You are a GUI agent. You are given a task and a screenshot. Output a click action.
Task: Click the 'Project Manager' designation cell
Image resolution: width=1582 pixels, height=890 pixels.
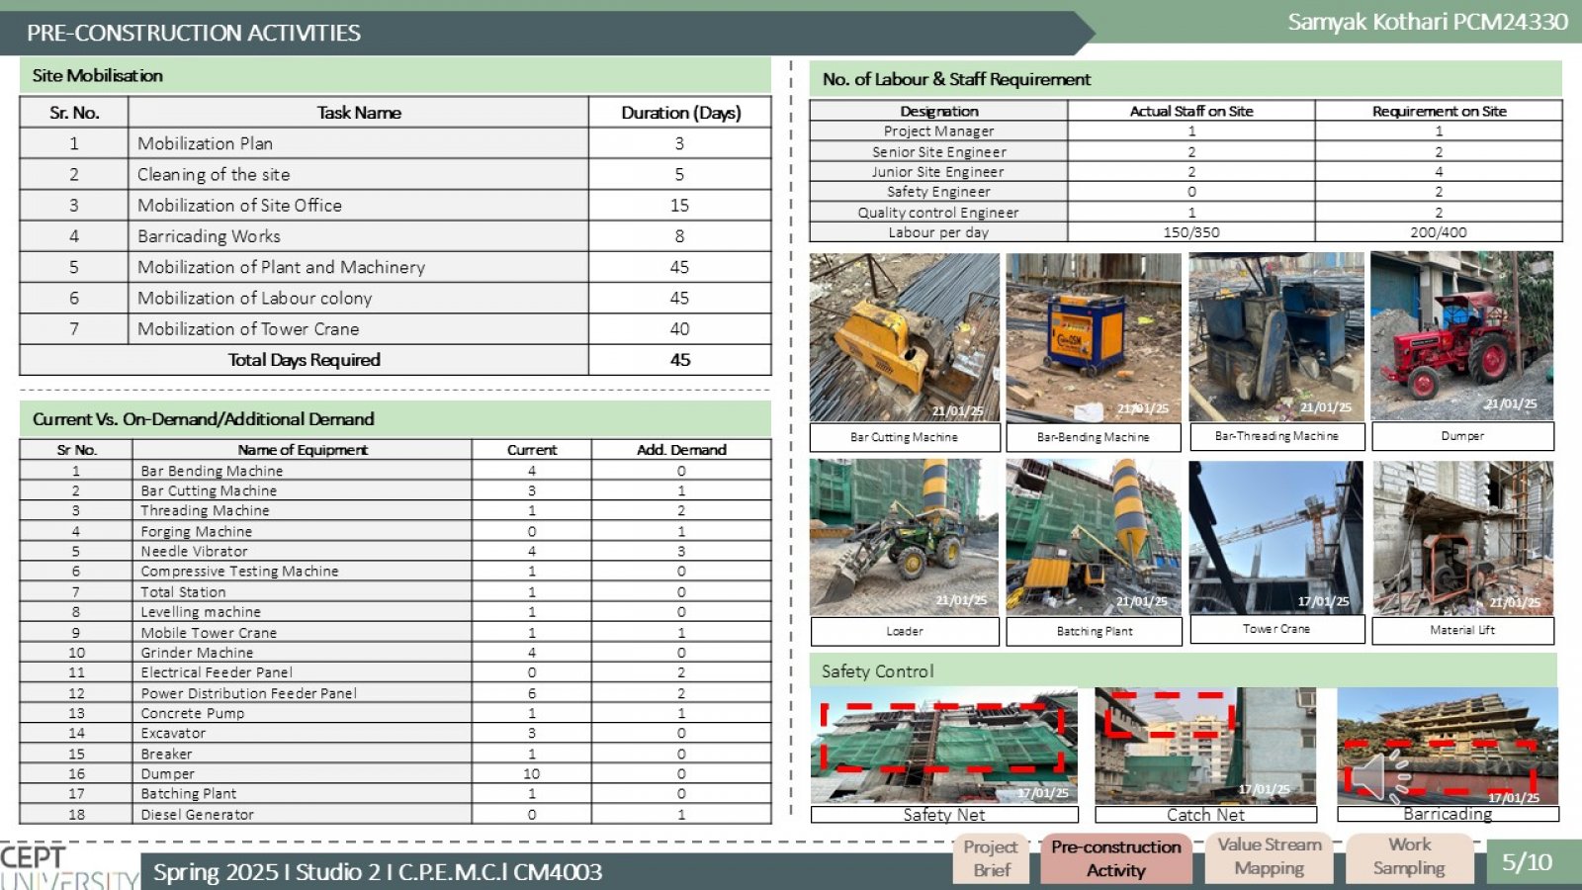point(938,131)
